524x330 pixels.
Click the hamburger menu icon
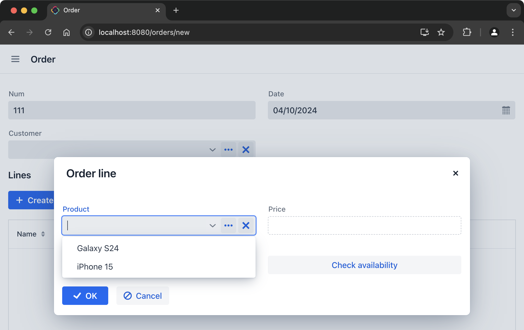click(x=15, y=59)
